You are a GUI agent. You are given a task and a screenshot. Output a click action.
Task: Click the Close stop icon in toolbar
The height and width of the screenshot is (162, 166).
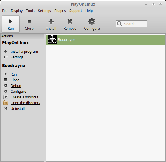(x=29, y=21)
